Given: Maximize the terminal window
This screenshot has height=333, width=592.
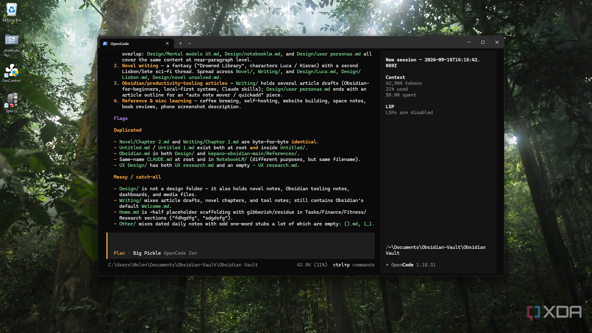Looking at the screenshot, I should [483, 42].
